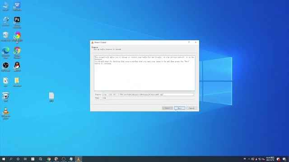Click Cancel in the Stream Output dialog
The image size is (289, 162).
coord(191,108)
